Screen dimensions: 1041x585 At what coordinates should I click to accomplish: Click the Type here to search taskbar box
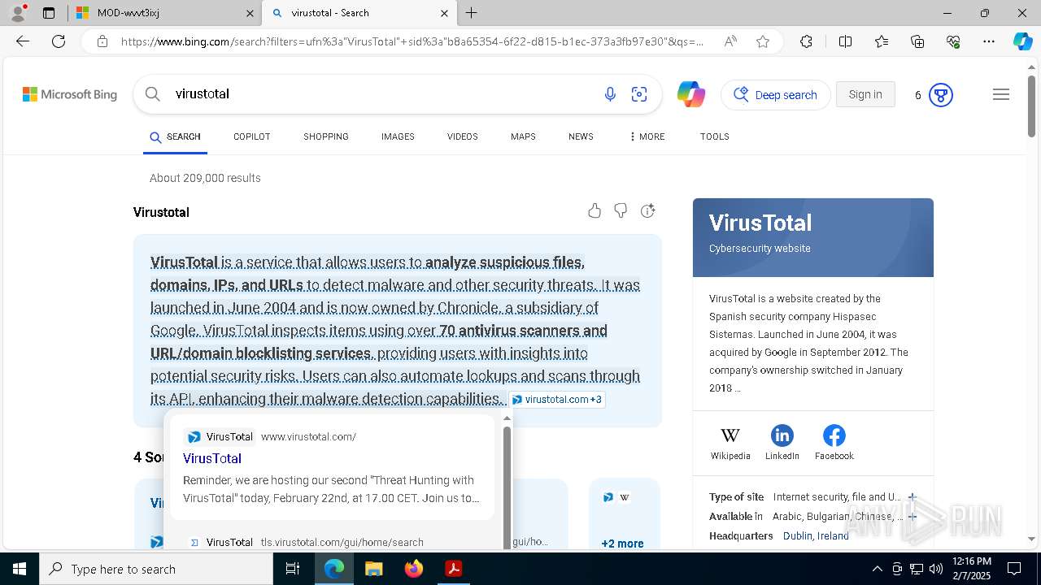[156, 569]
